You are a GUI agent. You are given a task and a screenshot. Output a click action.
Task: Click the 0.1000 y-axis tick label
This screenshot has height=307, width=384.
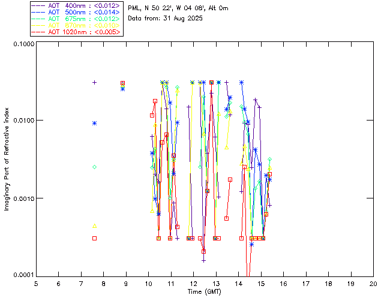point(23,44)
